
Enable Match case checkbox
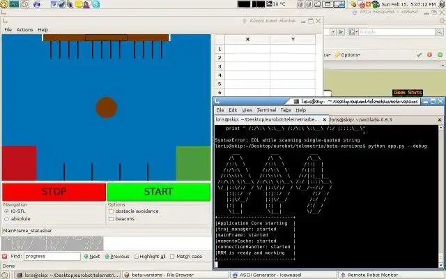click(172, 256)
